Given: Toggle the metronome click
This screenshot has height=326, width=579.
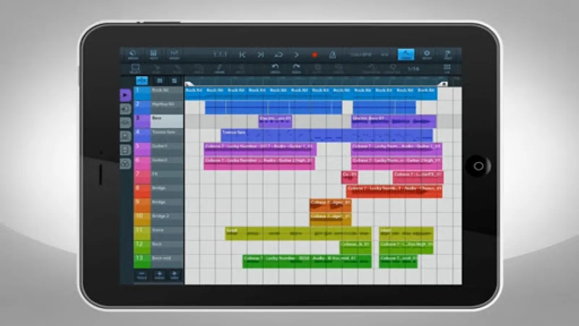Looking at the screenshot, I should [332, 55].
